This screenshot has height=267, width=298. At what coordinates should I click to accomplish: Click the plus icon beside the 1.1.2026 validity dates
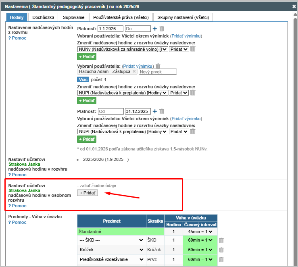pyautogui.click(x=155, y=29)
